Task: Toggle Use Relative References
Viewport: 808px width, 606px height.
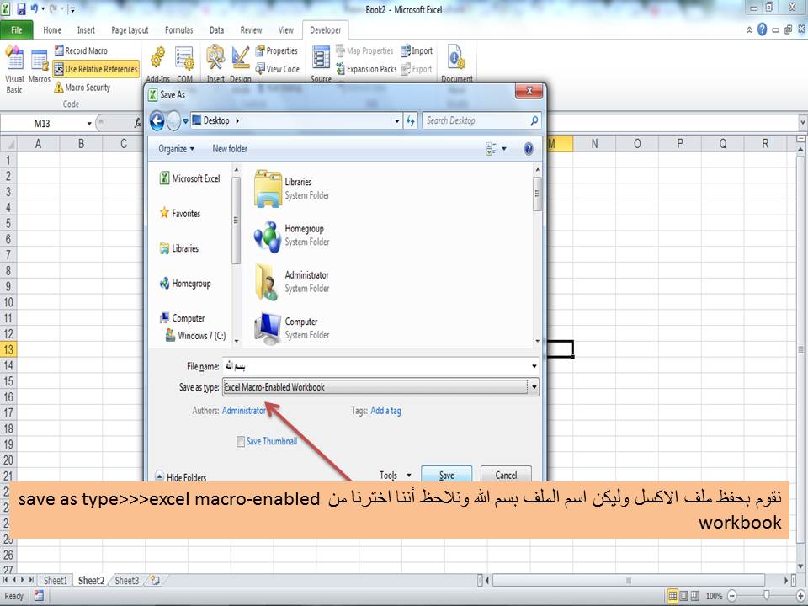Action: coord(96,68)
